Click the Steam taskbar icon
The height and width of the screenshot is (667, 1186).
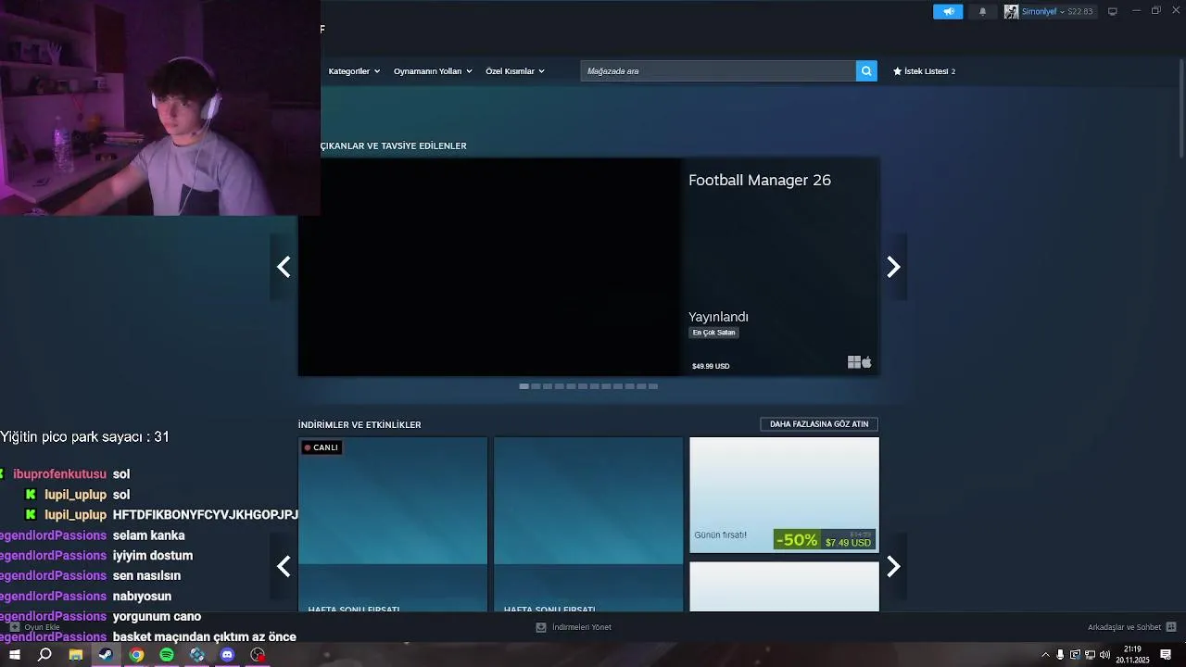[106, 655]
